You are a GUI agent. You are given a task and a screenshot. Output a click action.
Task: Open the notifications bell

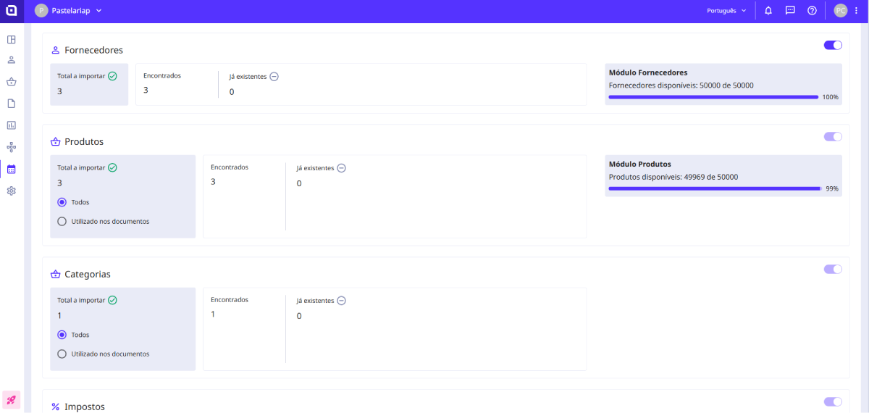[x=768, y=11]
